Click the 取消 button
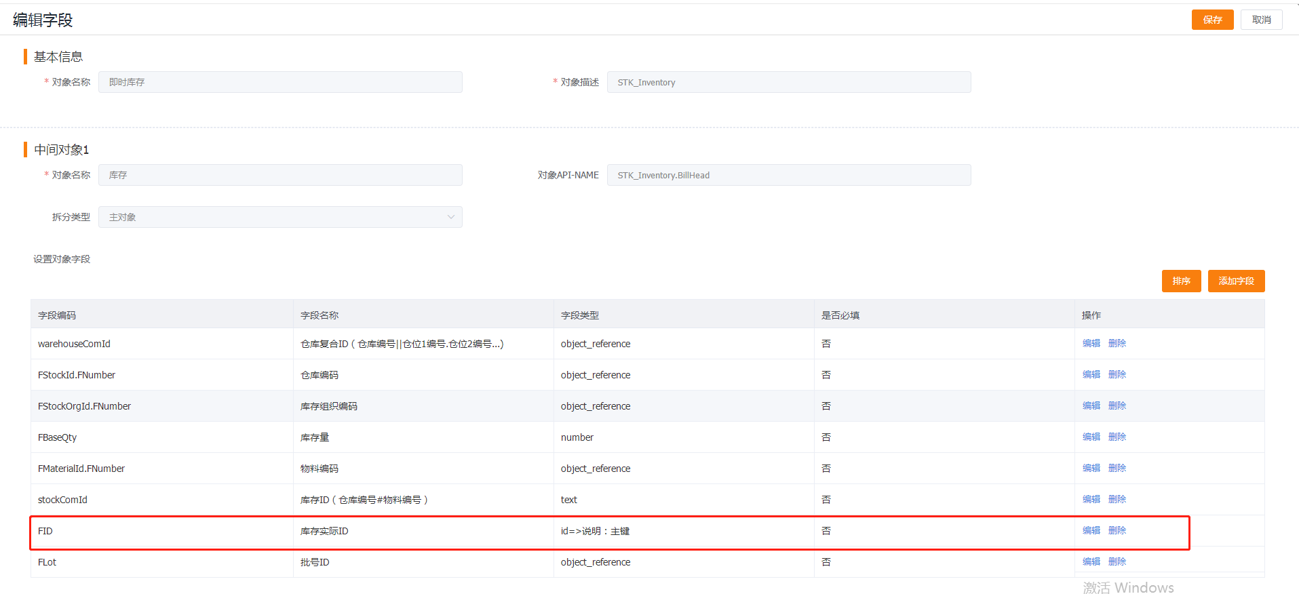The height and width of the screenshot is (594, 1299). (1261, 20)
